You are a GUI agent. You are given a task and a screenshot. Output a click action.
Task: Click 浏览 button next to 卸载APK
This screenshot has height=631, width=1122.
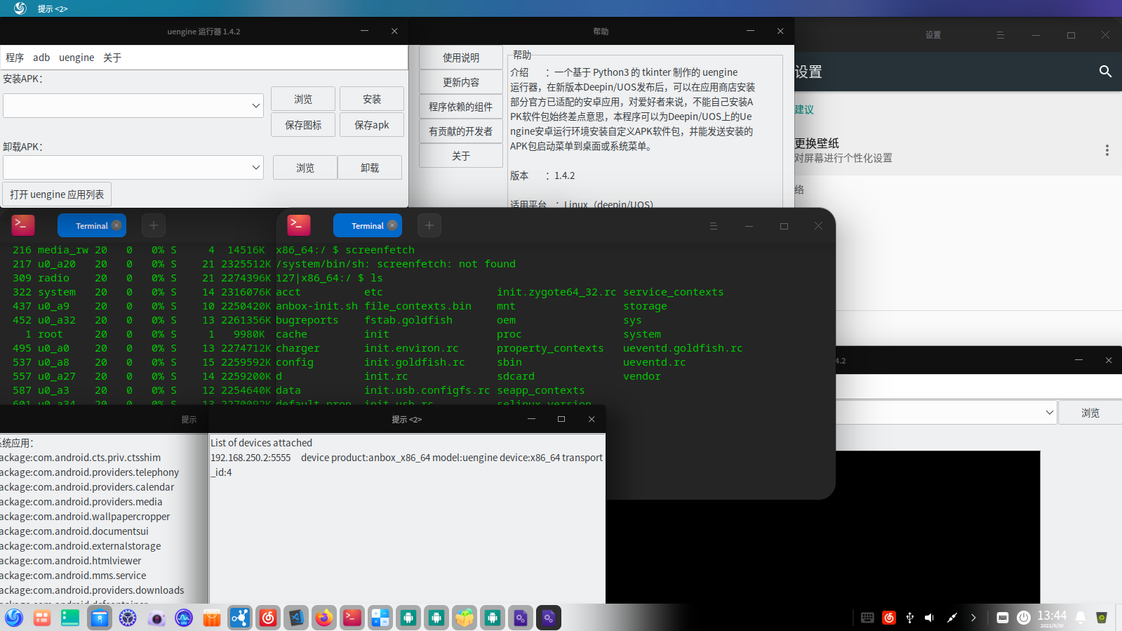click(x=305, y=168)
